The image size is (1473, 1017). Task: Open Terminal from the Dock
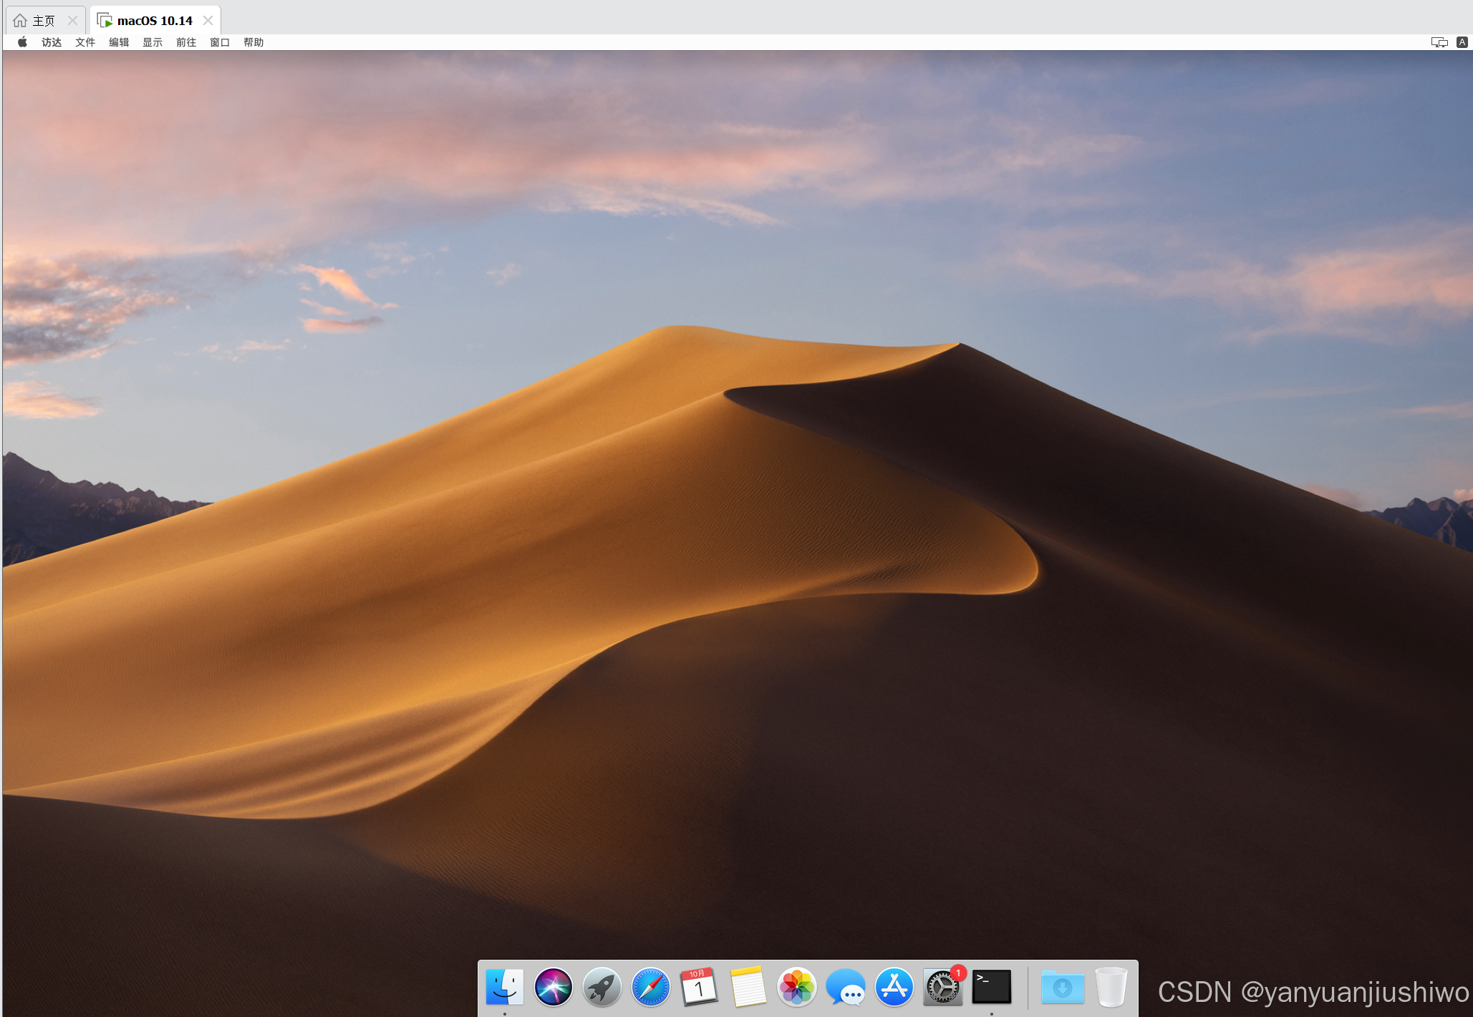991,987
